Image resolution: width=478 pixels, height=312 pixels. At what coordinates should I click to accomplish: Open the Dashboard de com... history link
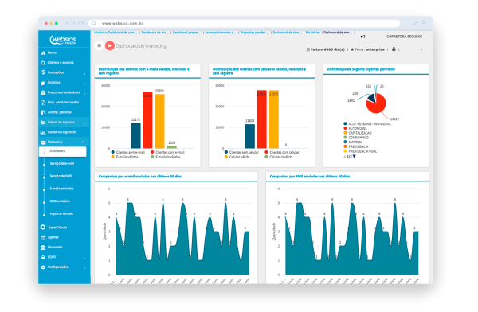click(x=122, y=33)
